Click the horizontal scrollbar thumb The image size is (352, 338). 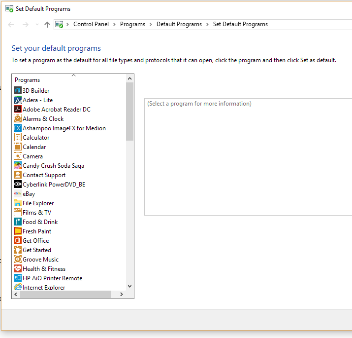[x=65, y=295]
